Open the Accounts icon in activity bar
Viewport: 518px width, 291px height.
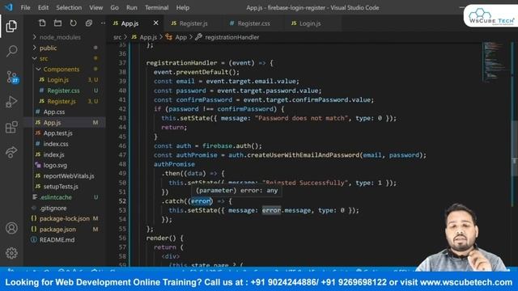point(11,228)
